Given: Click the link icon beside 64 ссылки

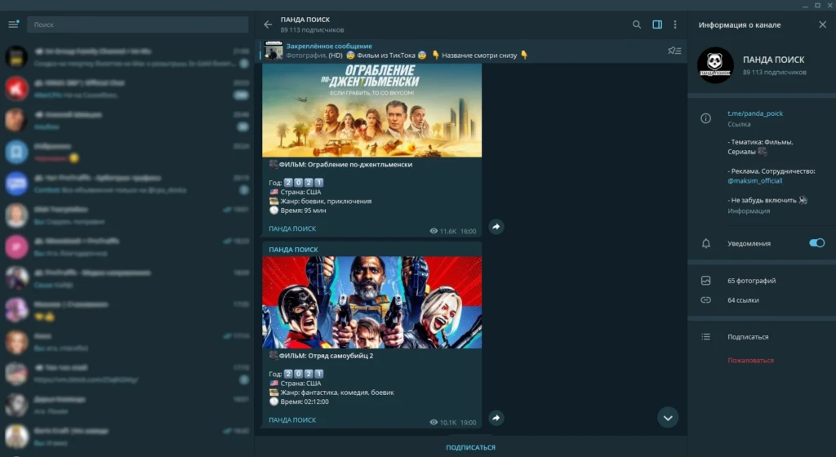Looking at the screenshot, I should (705, 299).
